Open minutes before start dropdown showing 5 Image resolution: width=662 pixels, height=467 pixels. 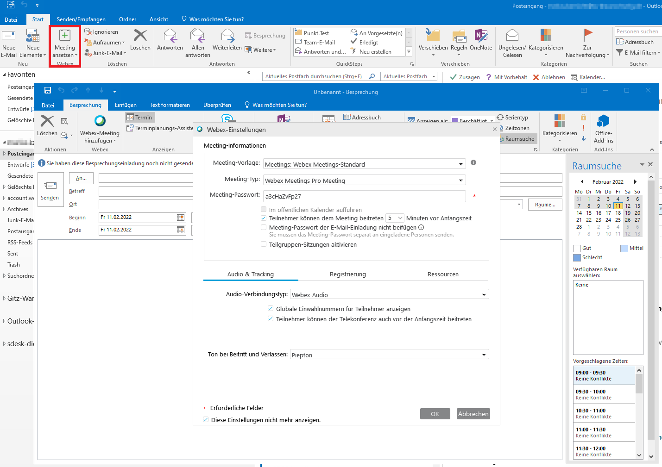(x=395, y=218)
